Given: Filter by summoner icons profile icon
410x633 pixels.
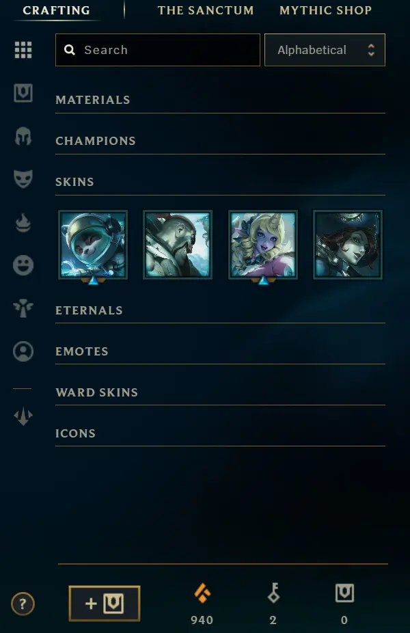Looking at the screenshot, I should pyautogui.click(x=23, y=351).
